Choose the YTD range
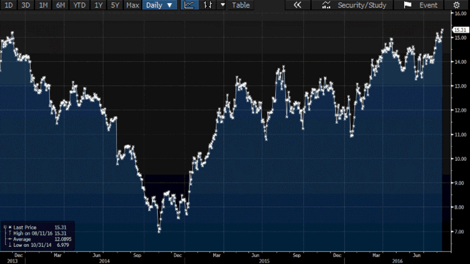 (79, 5)
